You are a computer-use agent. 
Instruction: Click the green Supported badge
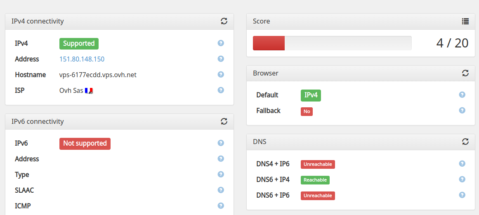[x=79, y=43]
